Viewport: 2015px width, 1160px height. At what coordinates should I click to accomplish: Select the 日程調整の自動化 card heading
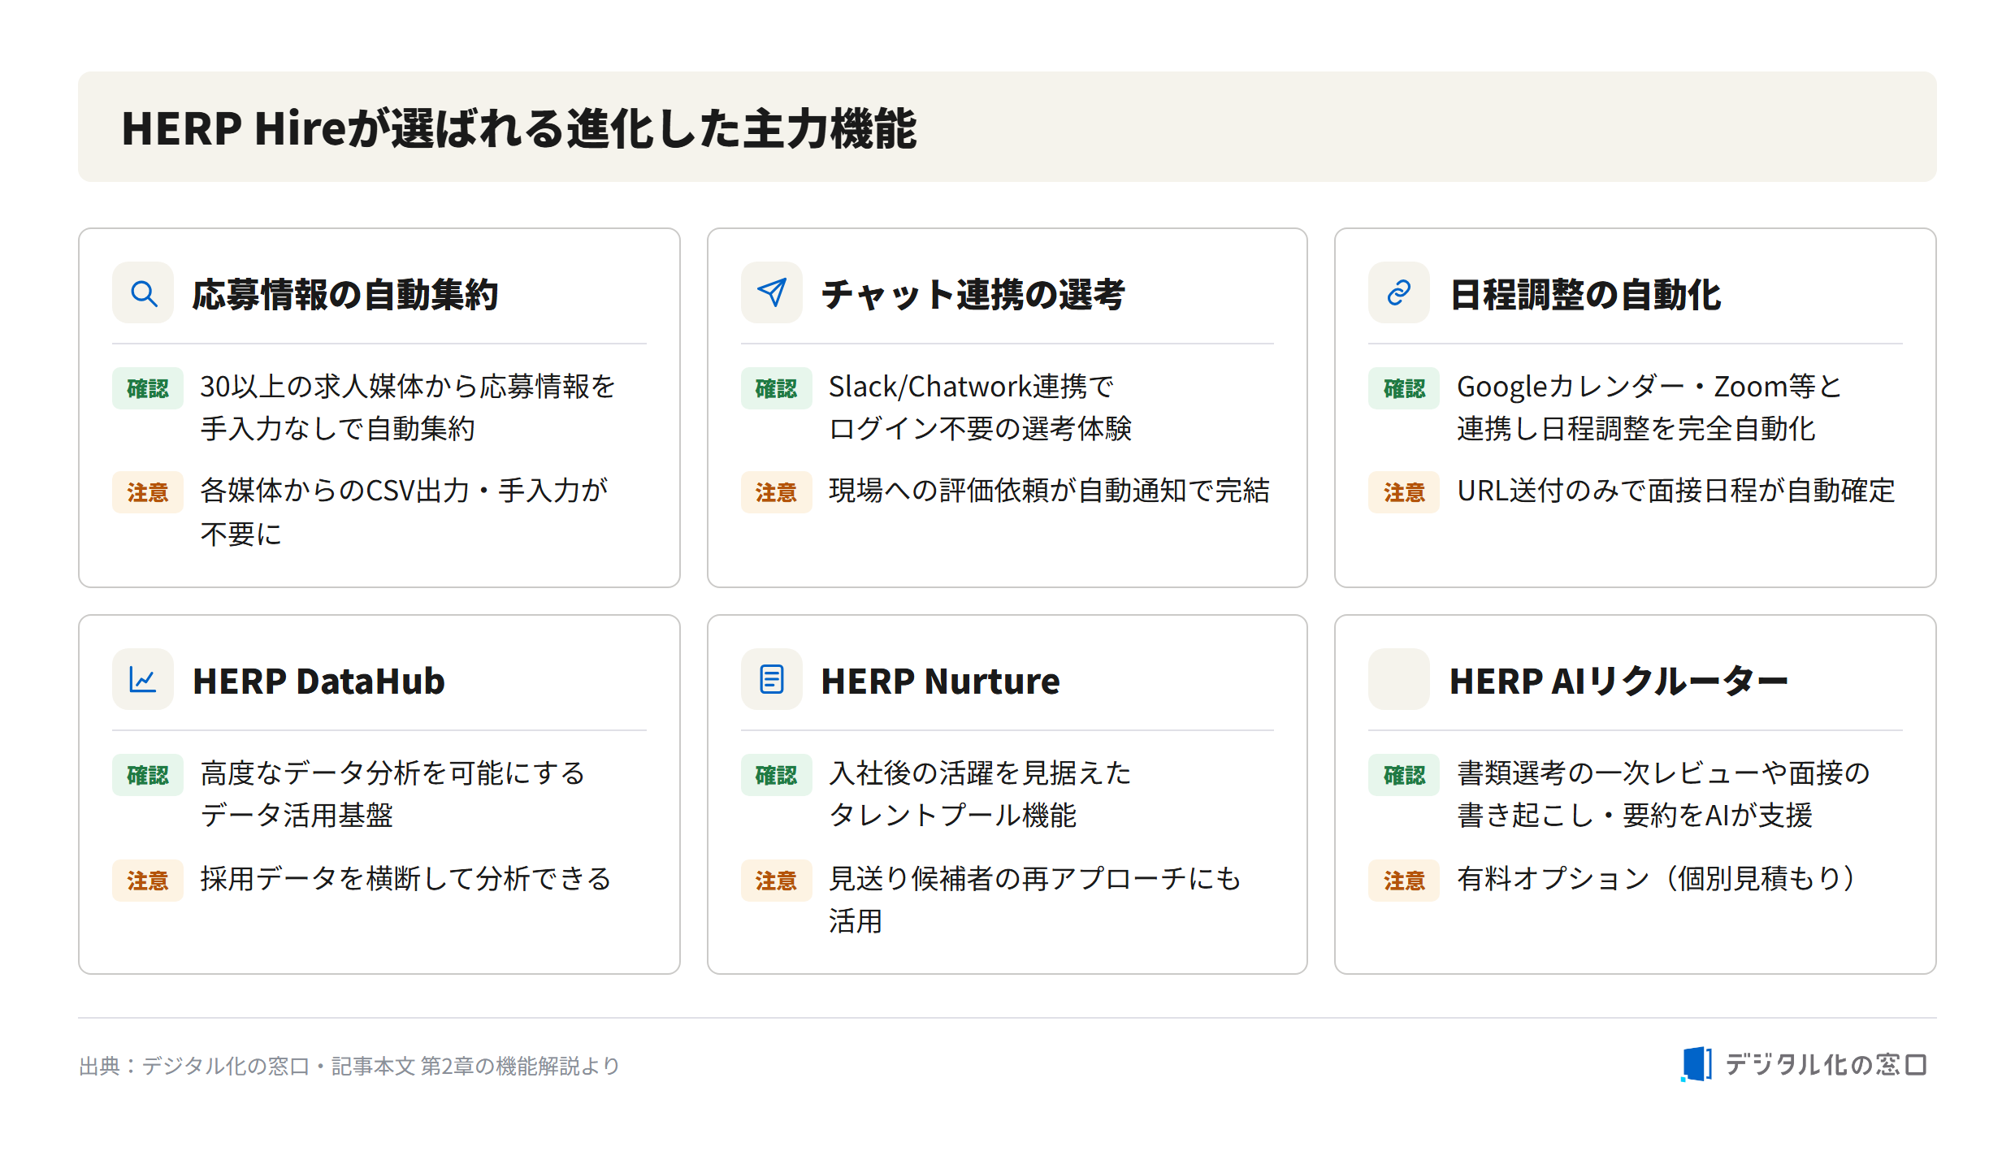[x=1586, y=294]
